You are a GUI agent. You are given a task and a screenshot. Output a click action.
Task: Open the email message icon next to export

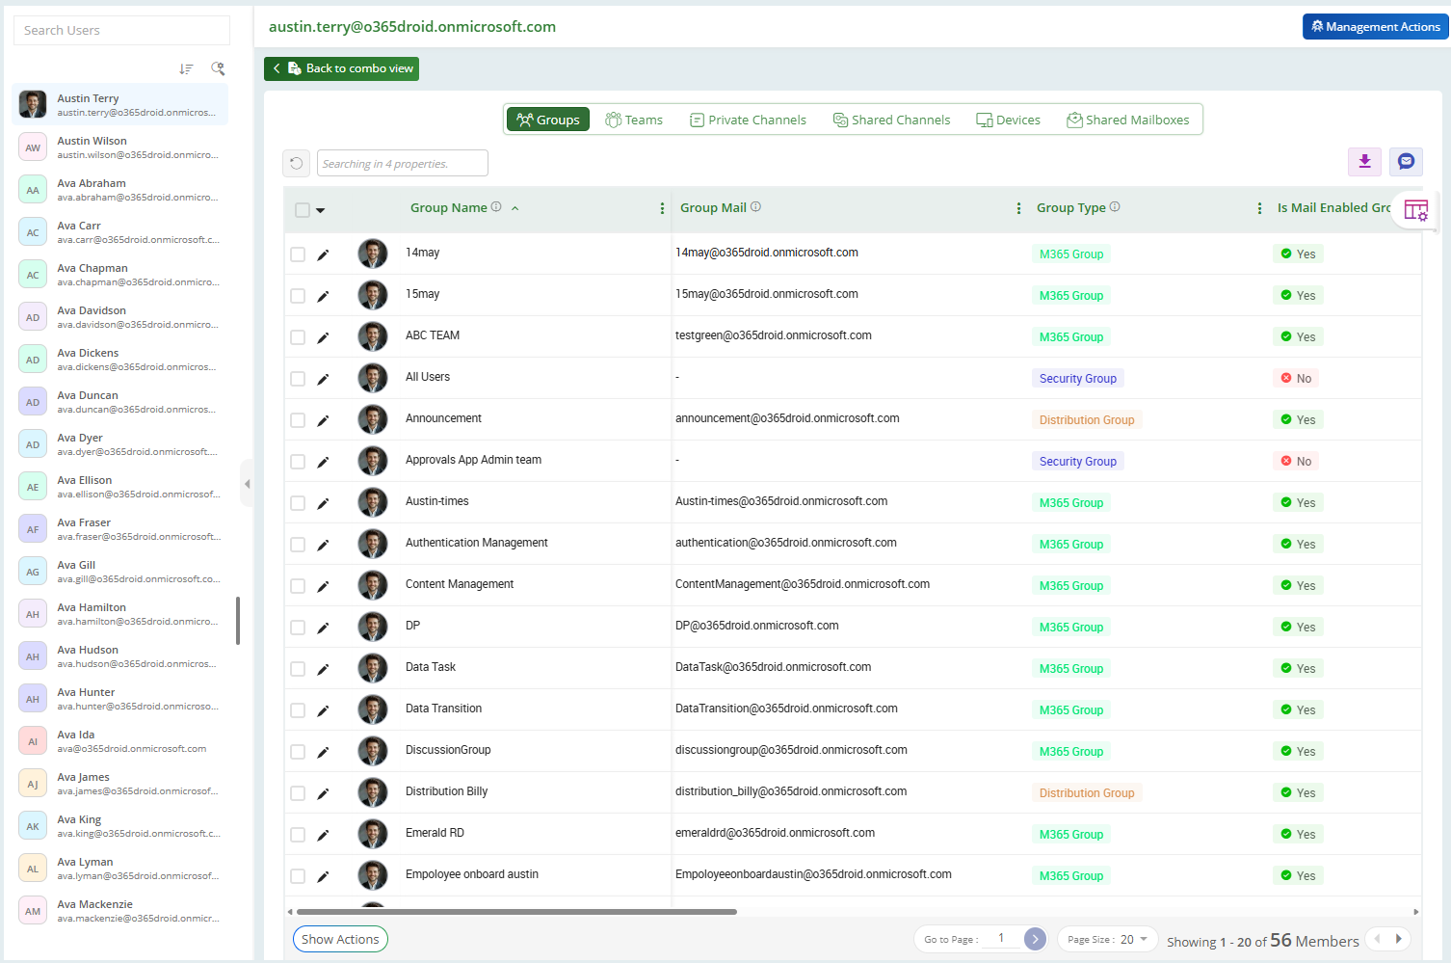coord(1406,162)
